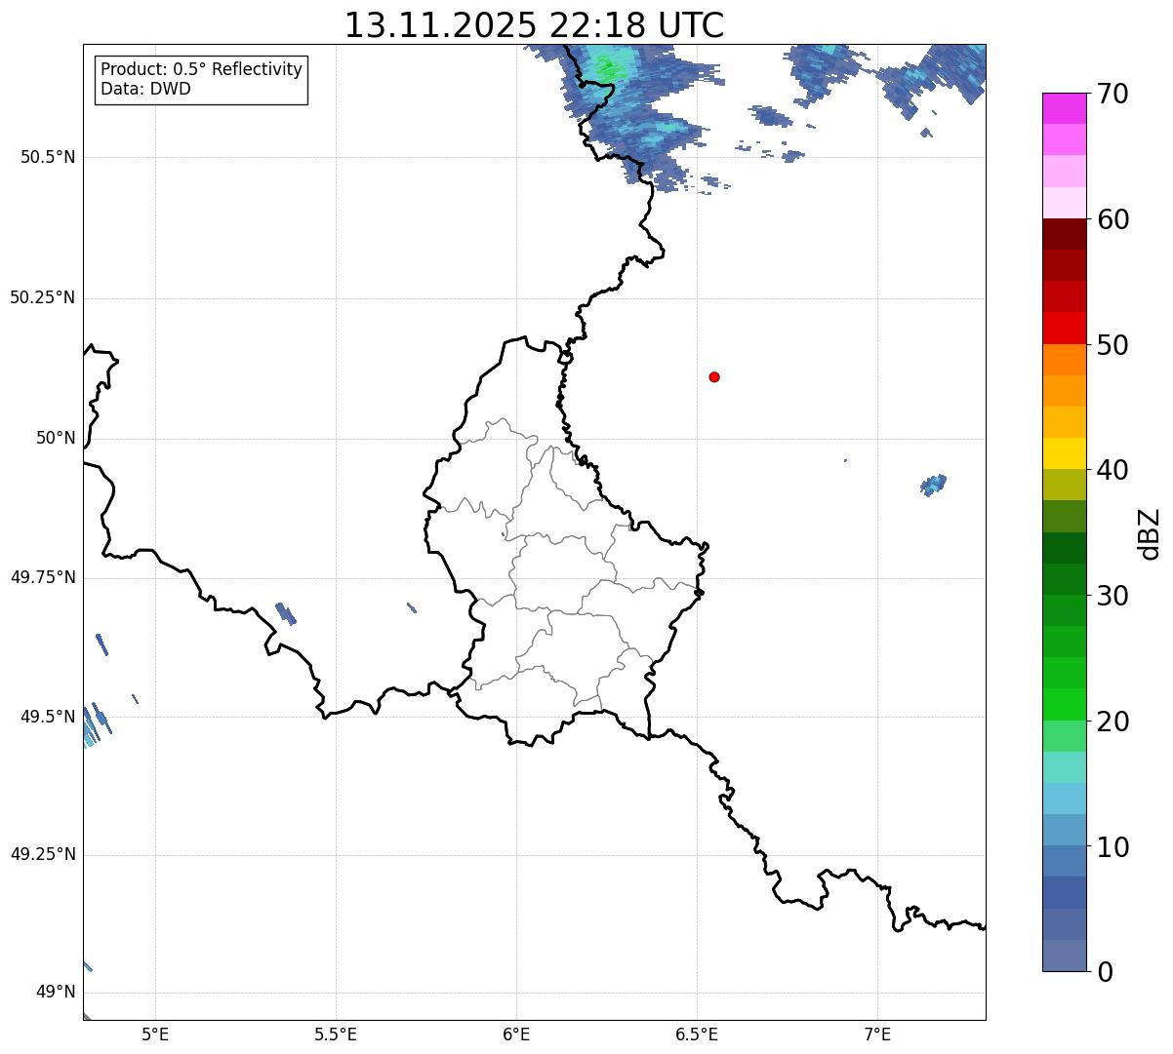Click the 6.5°E longitude label
Image resolution: width=1173 pixels, height=1054 pixels.
(697, 1034)
